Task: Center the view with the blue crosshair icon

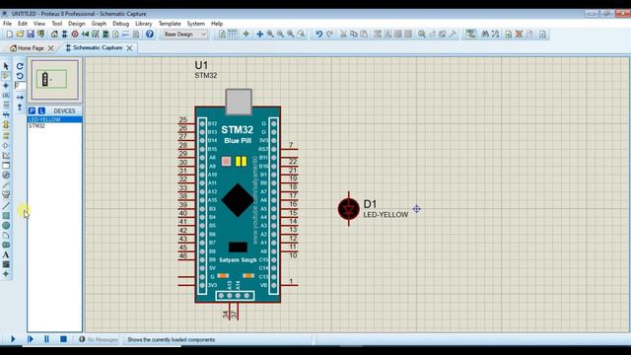Action: point(259,35)
